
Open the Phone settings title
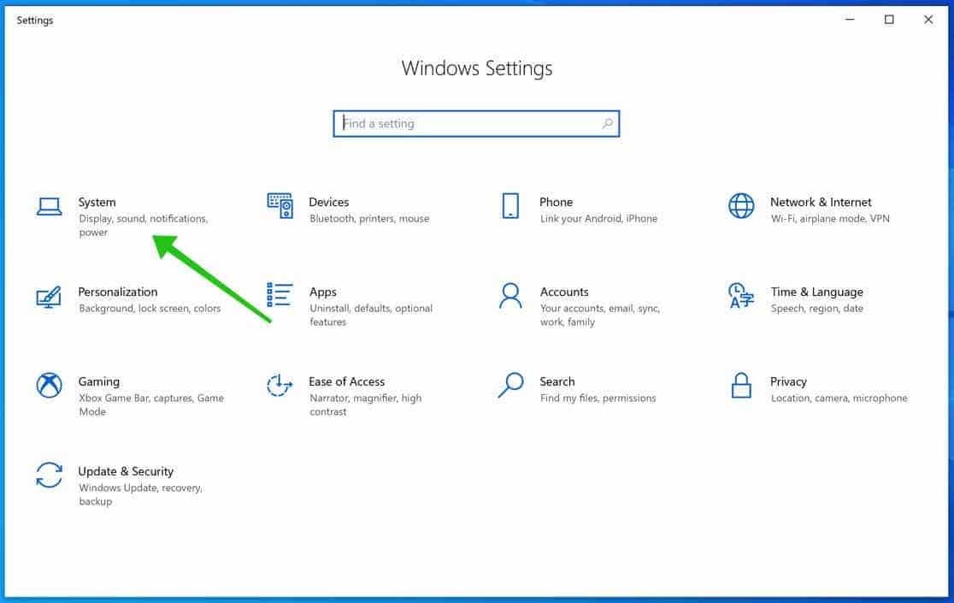click(556, 202)
